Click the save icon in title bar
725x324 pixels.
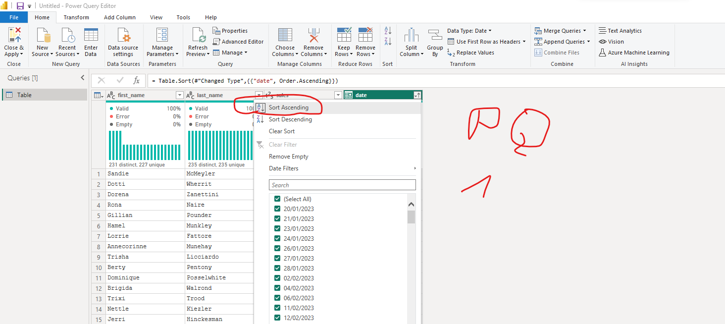[x=20, y=6]
